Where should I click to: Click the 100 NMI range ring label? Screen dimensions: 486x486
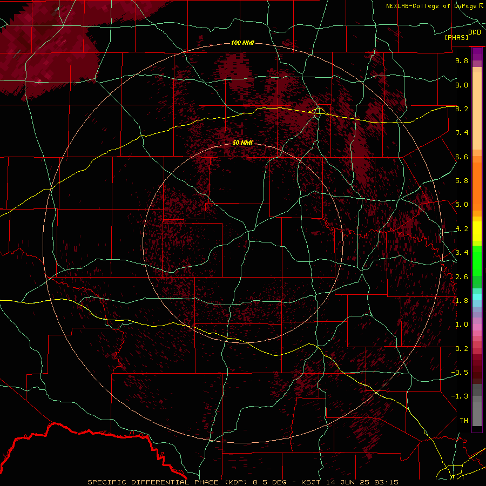tap(242, 43)
